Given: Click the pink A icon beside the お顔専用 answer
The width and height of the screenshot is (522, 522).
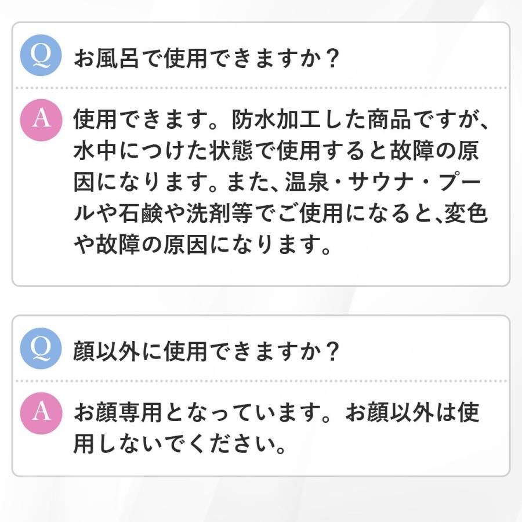Looking at the screenshot, I should pos(41,412).
